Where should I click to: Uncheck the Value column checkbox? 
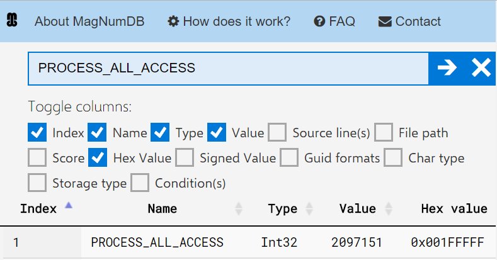coord(217,132)
